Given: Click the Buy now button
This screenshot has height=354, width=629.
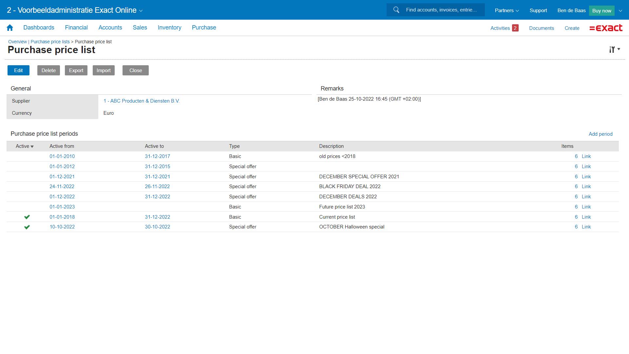Looking at the screenshot, I should click(x=601, y=10).
